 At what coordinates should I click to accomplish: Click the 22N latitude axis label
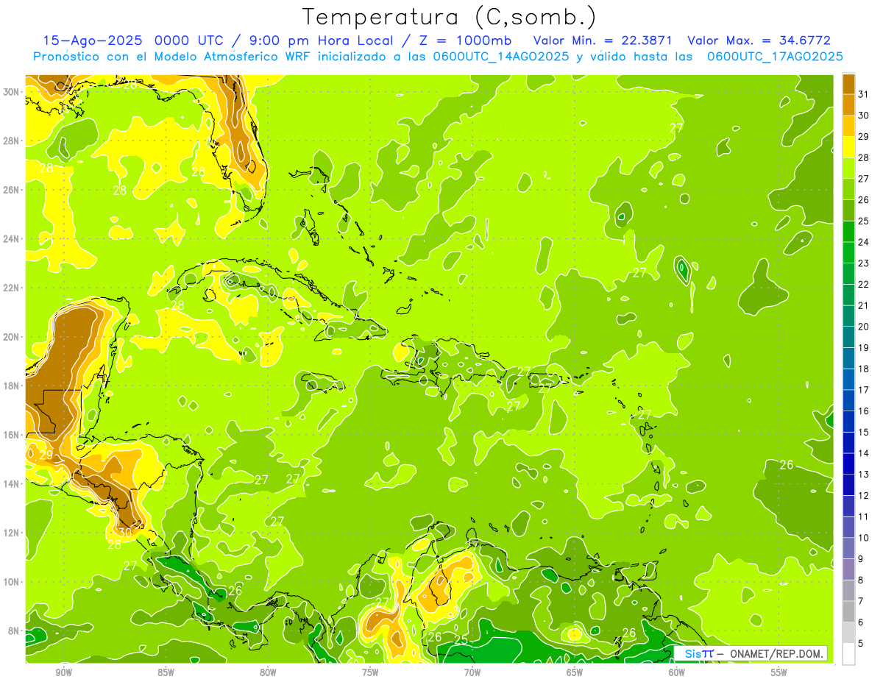pyautogui.click(x=12, y=288)
